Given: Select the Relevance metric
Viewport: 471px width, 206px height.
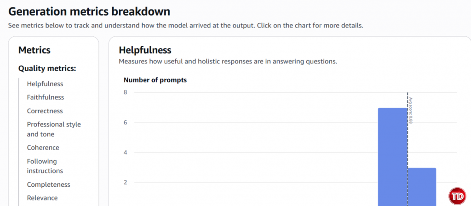Looking at the screenshot, I should click(42, 198).
